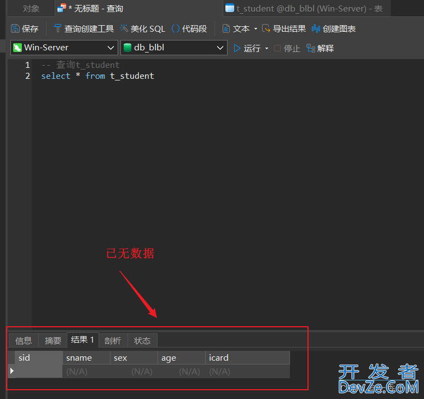The width and height of the screenshot is (424, 399).
Task: Open the 结果 1 result tab
Action: coord(83,340)
